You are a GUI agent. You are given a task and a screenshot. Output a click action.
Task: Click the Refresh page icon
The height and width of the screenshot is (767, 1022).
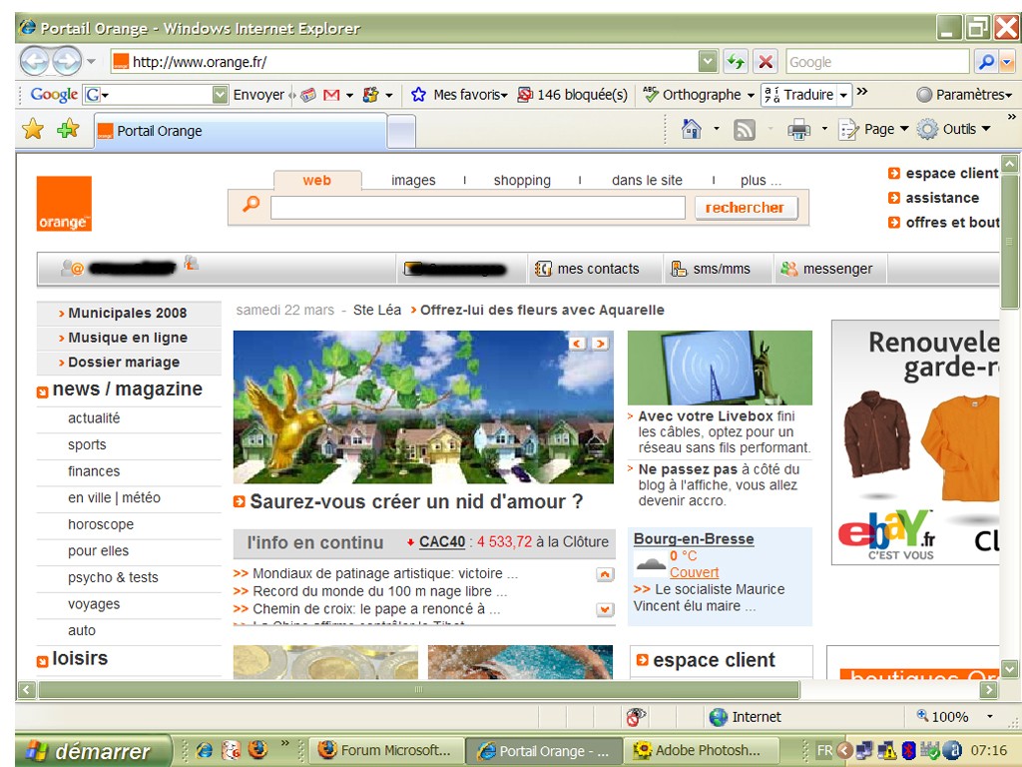736,62
